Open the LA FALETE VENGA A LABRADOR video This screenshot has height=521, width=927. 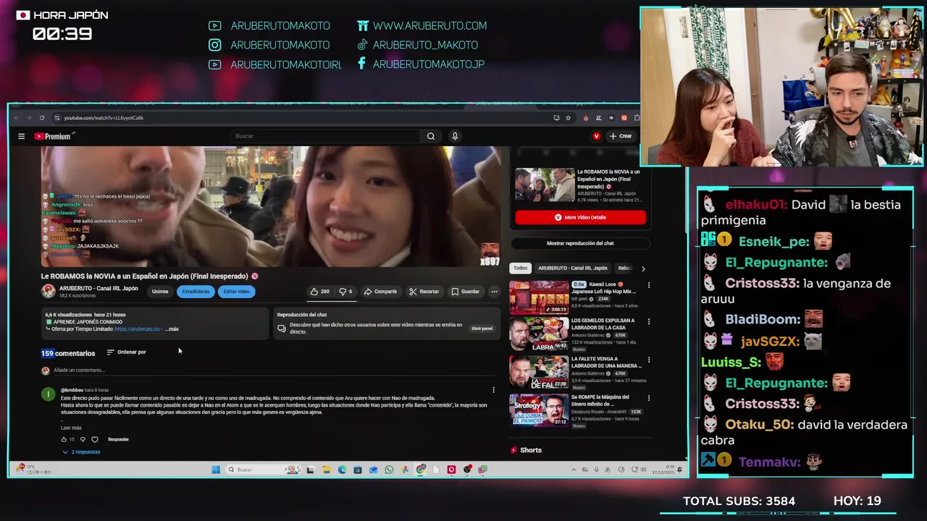pyautogui.click(x=539, y=373)
